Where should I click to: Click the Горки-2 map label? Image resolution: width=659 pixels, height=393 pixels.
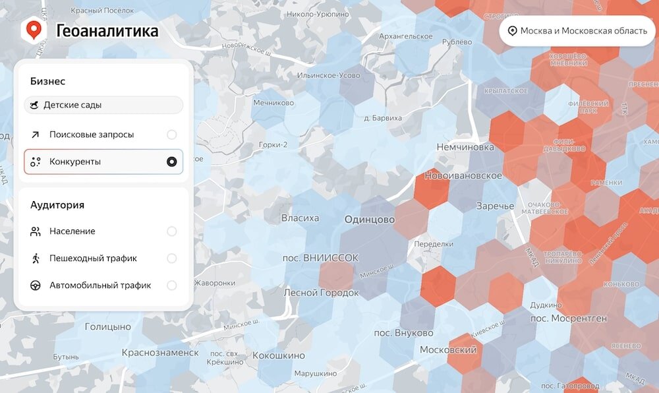[x=273, y=144]
